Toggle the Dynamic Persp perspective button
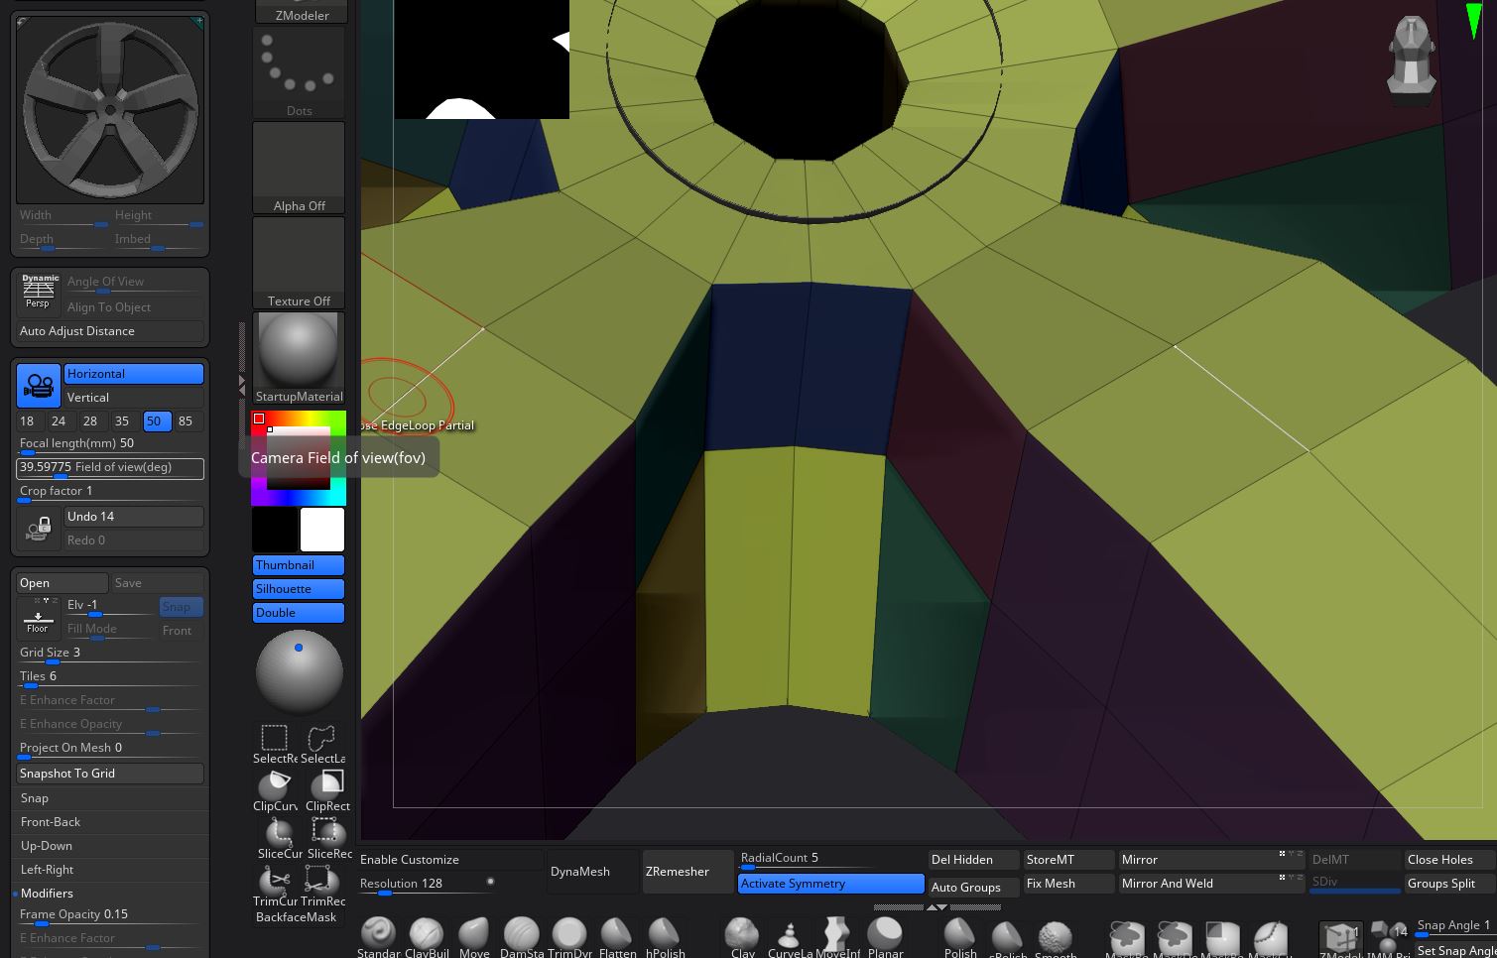 (39, 292)
